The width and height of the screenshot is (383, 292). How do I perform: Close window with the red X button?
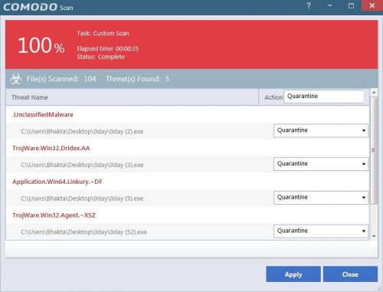pos(372,5)
